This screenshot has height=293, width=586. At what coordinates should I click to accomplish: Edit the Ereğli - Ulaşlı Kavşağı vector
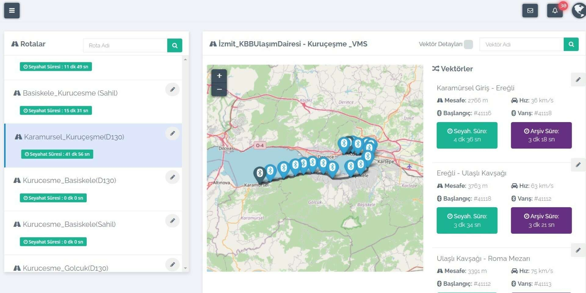click(578, 165)
